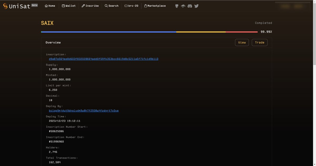Open the Search menu item
The height and width of the screenshot is (166, 316).
(112, 6)
